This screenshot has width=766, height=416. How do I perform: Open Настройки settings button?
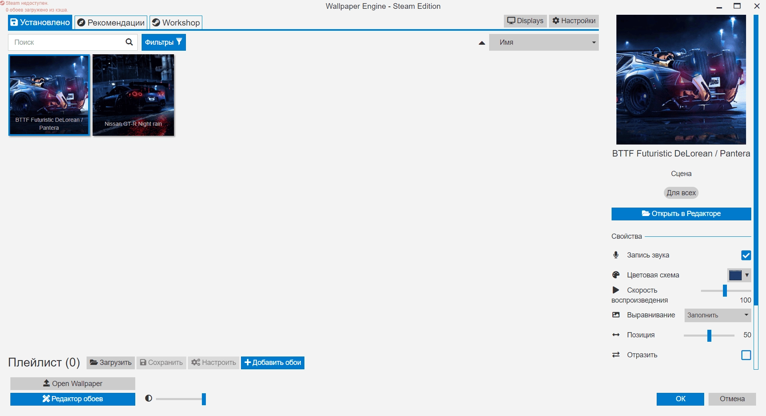(x=574, y=21)
